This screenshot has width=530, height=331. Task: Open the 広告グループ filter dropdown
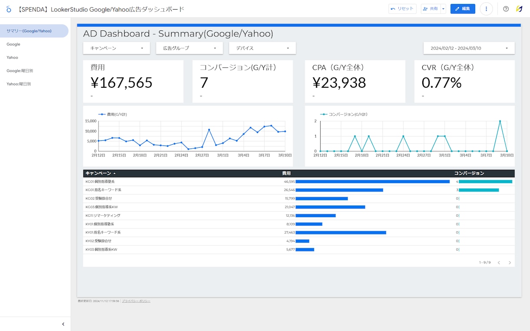(189, 48)
